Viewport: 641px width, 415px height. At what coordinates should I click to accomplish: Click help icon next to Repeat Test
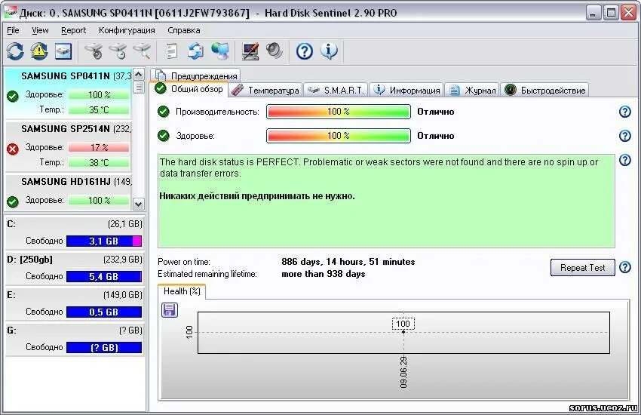click(625, 267)
